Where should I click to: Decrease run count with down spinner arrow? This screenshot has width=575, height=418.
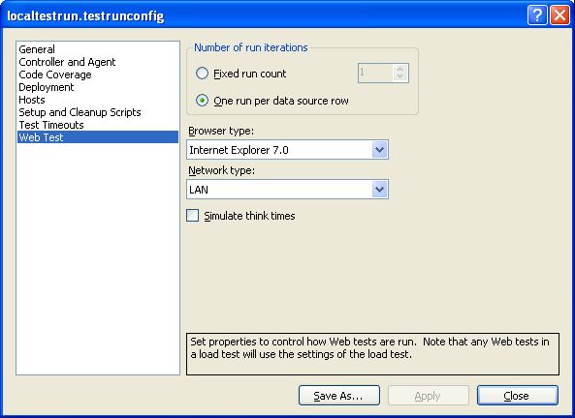pos(400,76)
